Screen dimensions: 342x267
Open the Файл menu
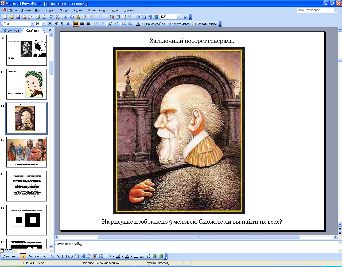[x=13, y=10]
